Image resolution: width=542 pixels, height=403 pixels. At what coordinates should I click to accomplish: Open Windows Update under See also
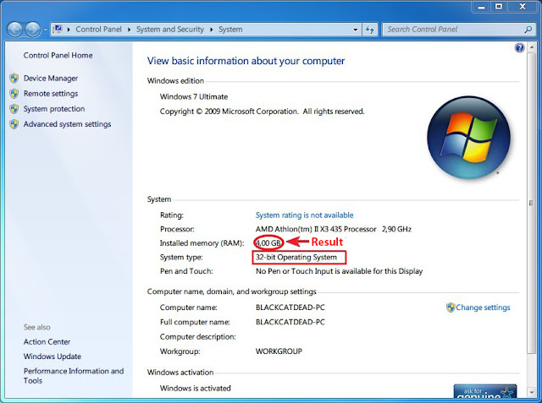tap(53, 357)
